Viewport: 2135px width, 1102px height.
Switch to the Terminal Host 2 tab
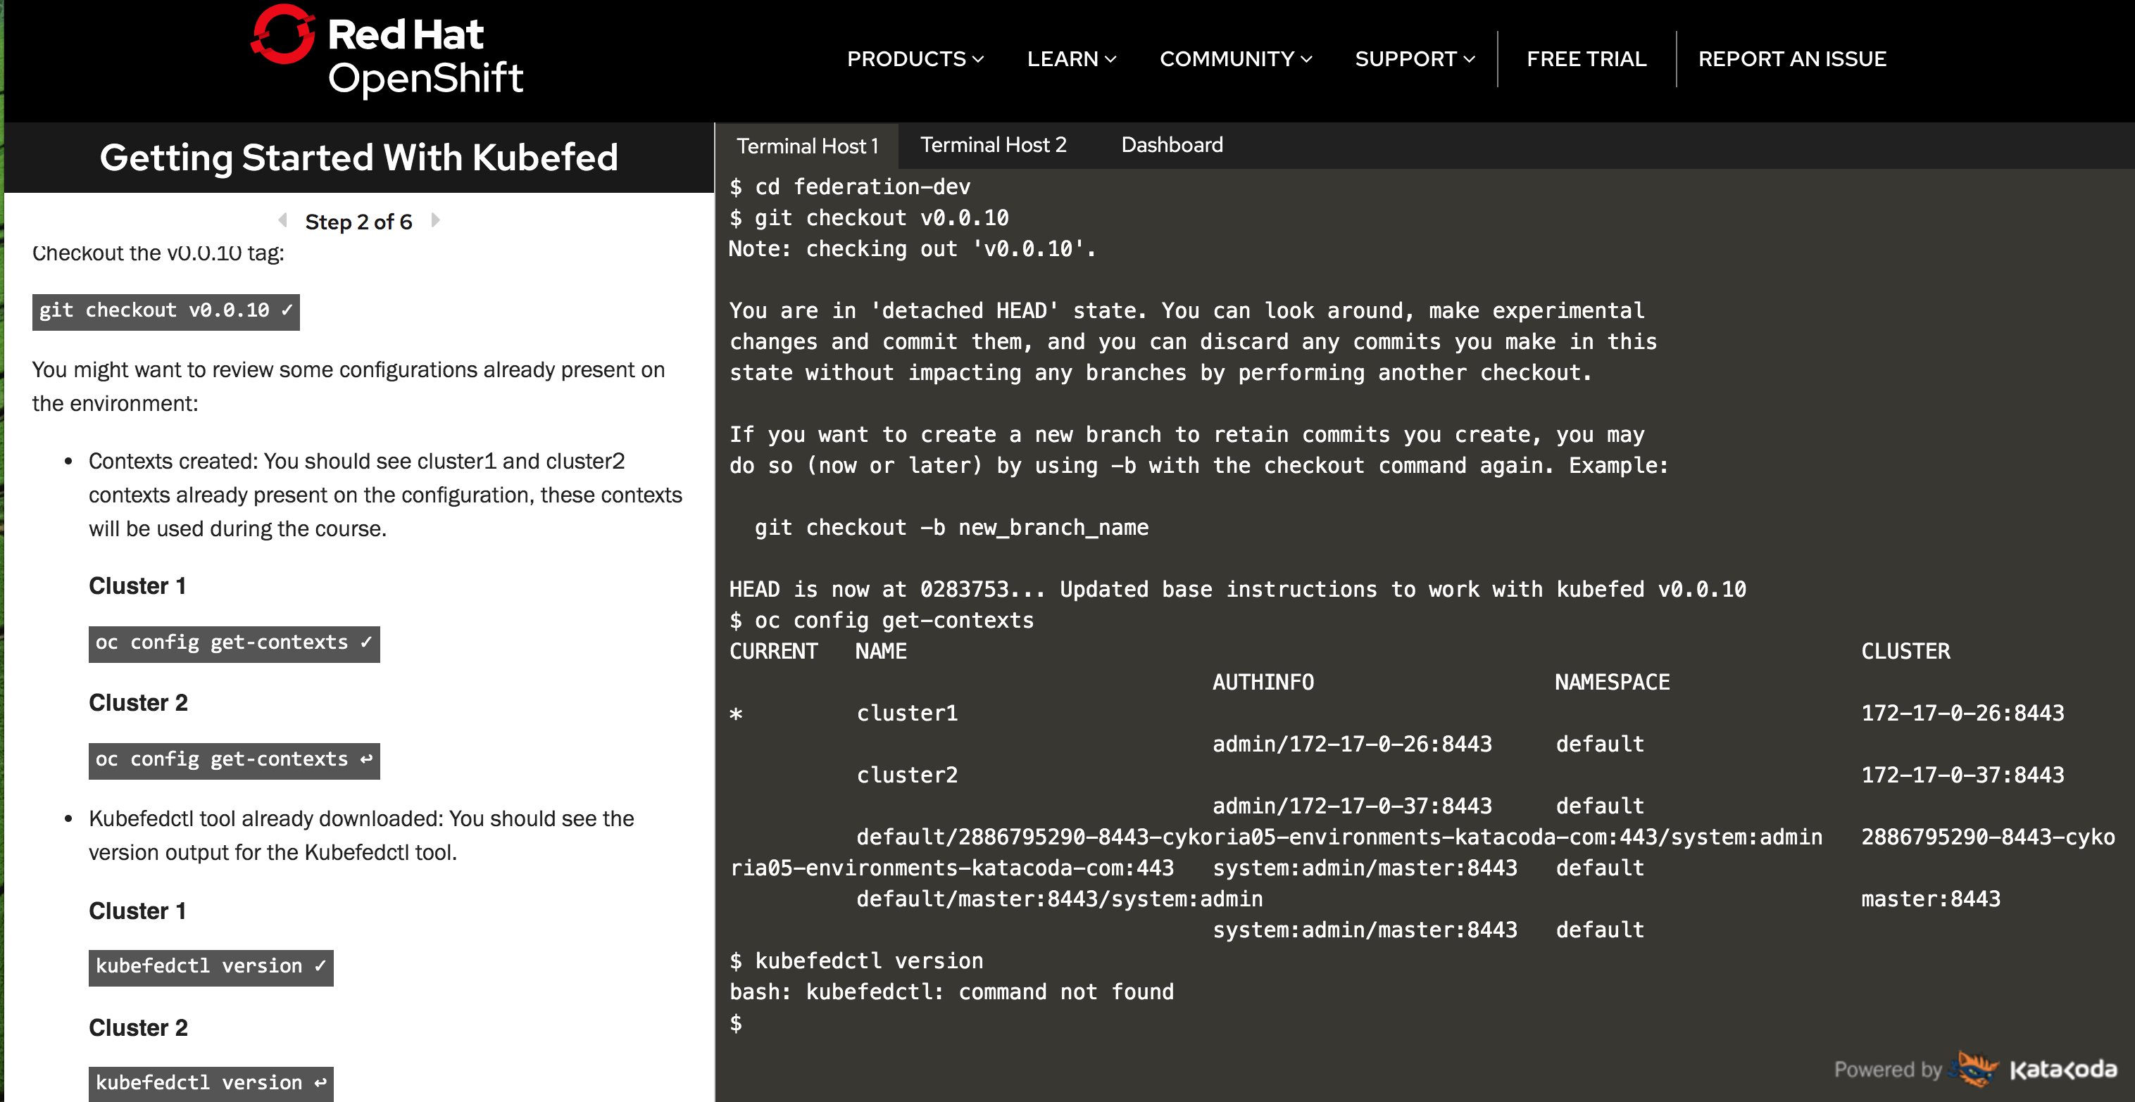coord(993,144)
